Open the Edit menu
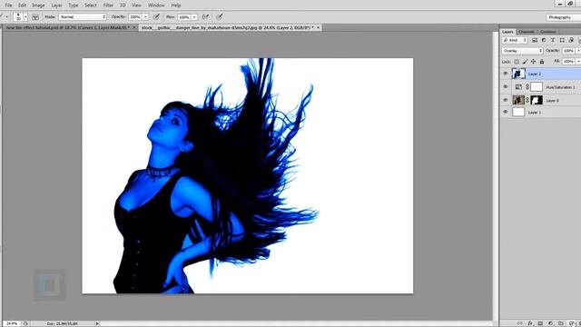581x327 pixels. (22, 5)
